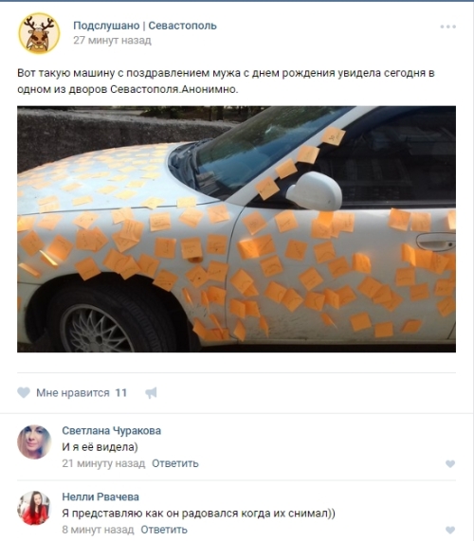Open the post timestamp '27 минут назад'
474x541 pixels.
click(112, 41)
